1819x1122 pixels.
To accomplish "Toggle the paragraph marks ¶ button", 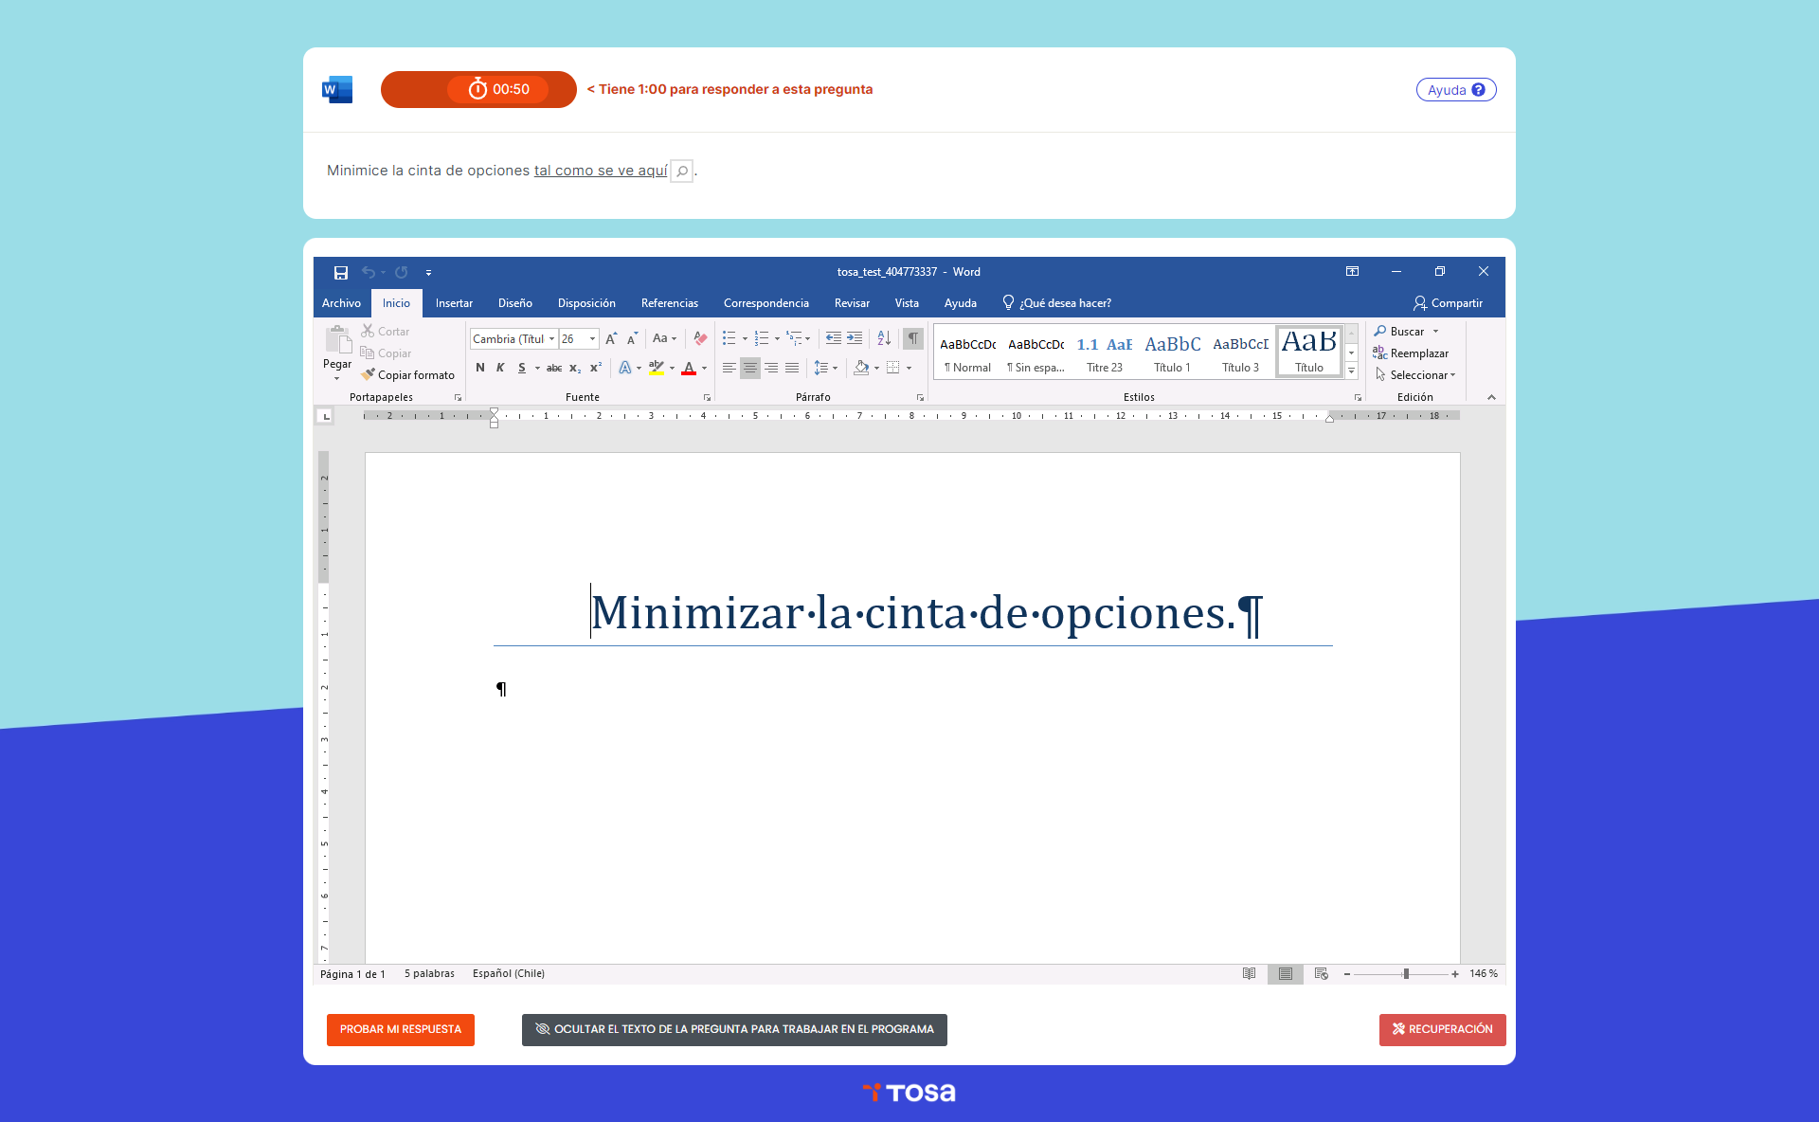I will 913,338.
